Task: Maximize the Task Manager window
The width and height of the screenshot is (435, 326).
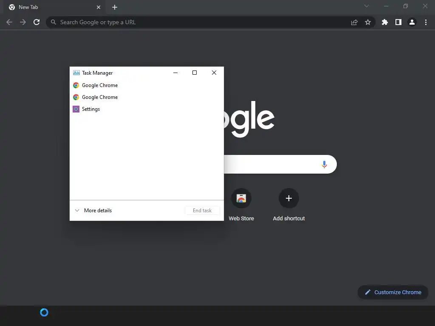Action: (195, 73)
